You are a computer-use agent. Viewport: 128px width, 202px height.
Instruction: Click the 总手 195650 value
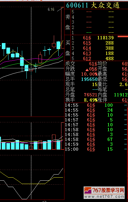pos(89,79)
